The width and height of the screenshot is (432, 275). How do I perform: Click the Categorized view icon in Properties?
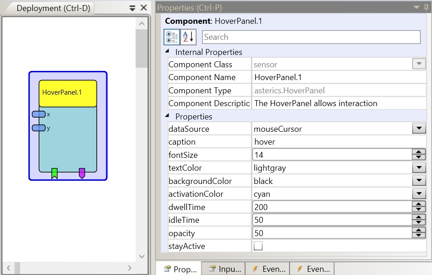pos(171,37)
